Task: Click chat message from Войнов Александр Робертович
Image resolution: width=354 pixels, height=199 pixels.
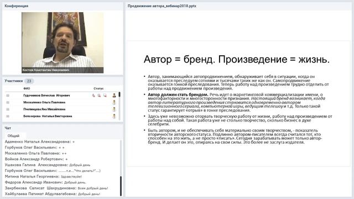Action: coord(36,159)
